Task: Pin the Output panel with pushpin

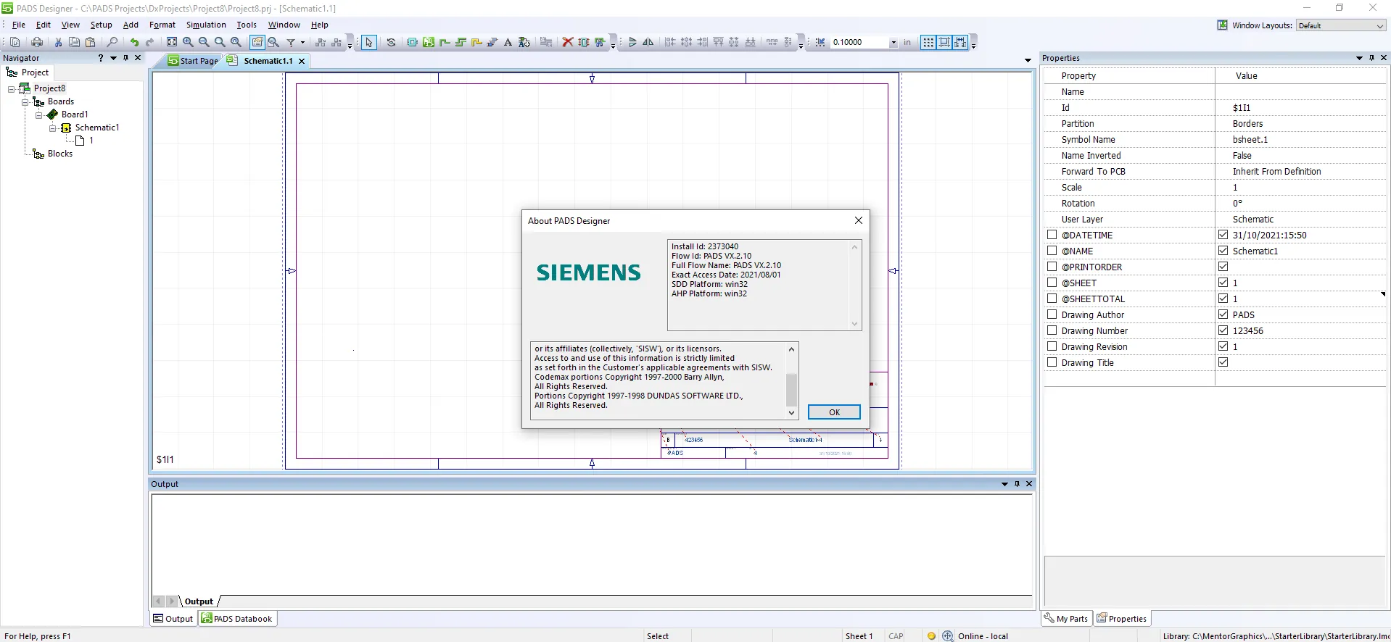Action: (1017, 484)
